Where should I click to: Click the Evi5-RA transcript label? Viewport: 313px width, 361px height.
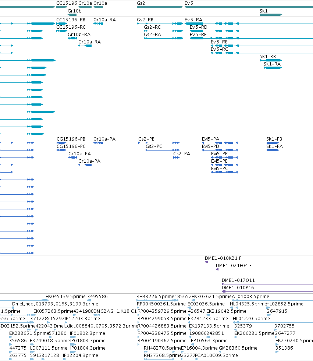tap(193, 20)
